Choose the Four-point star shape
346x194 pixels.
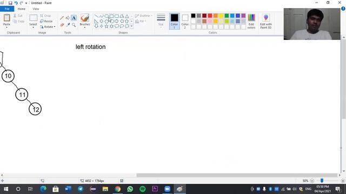coord(102,26)
